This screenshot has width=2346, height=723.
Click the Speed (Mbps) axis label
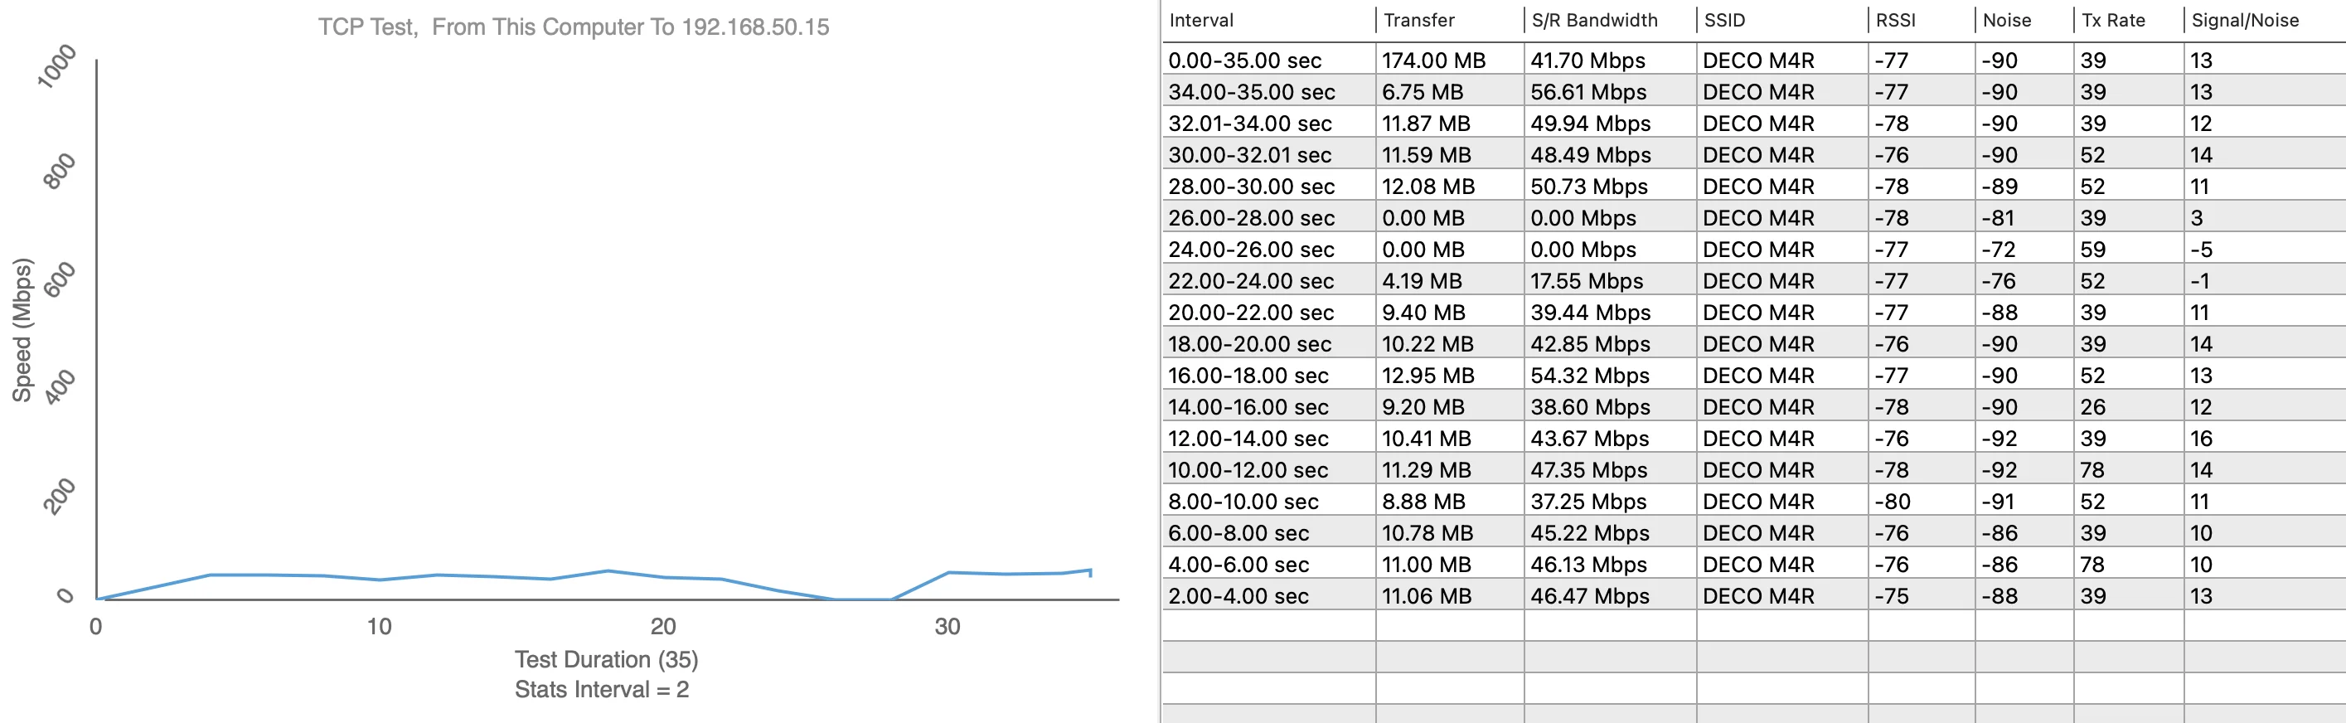click(x=22, y=330)
